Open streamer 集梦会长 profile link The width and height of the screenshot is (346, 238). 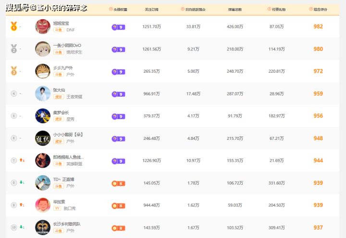coord(61,113)
